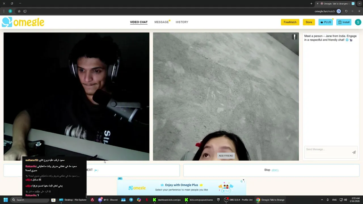Close the Omegle browser tab
The width and height of the screenshot is (363, 204).
click(317, 4)
